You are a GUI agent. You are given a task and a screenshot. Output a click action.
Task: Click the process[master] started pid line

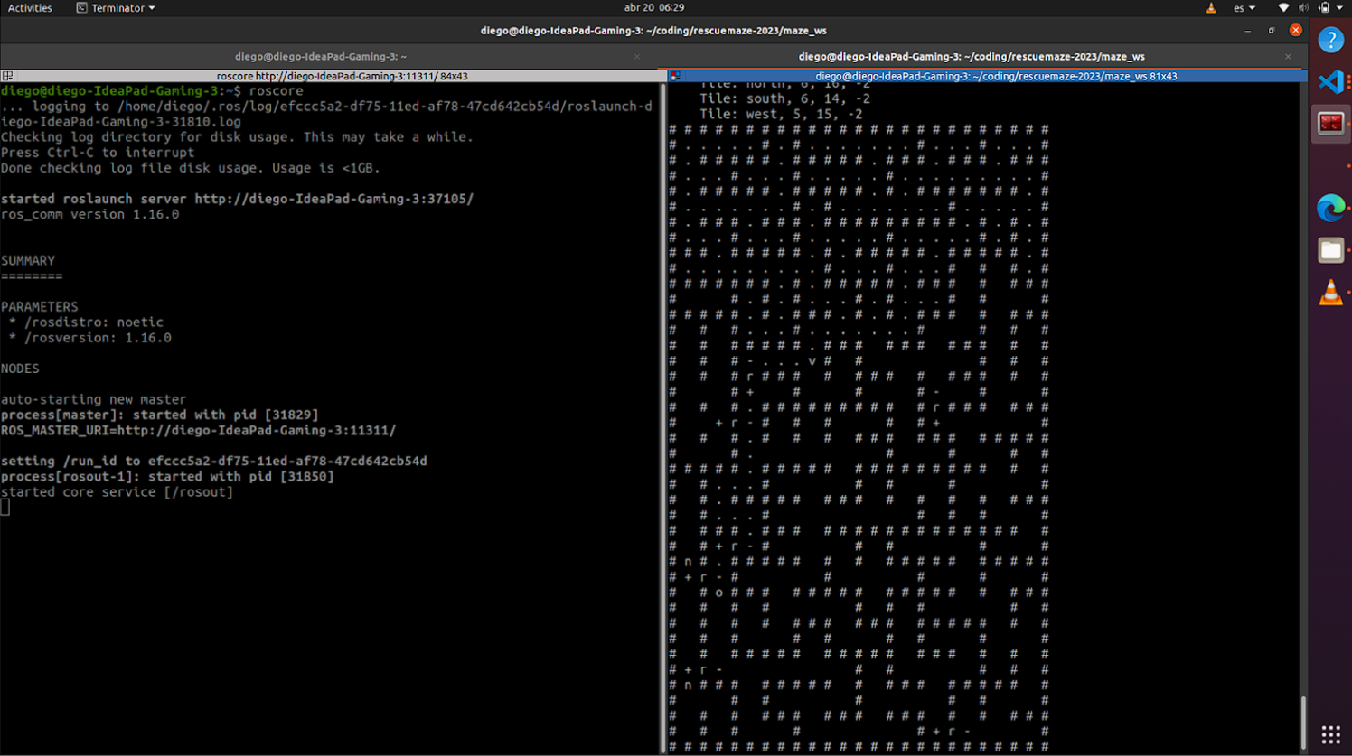click(159, 415)
